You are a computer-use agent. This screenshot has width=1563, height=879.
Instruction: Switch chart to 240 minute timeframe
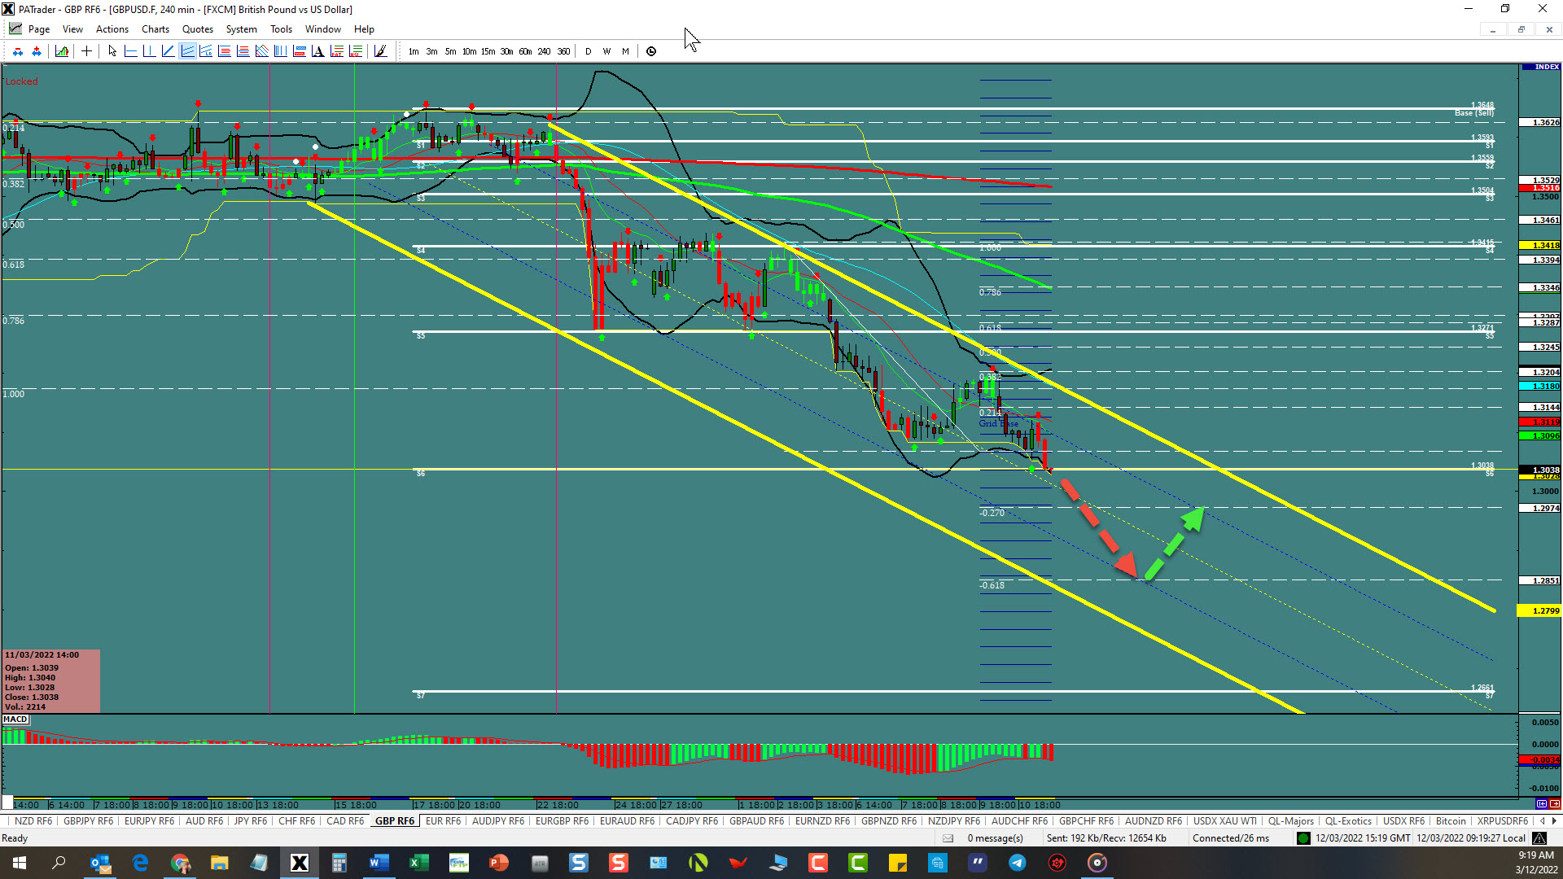544,51
